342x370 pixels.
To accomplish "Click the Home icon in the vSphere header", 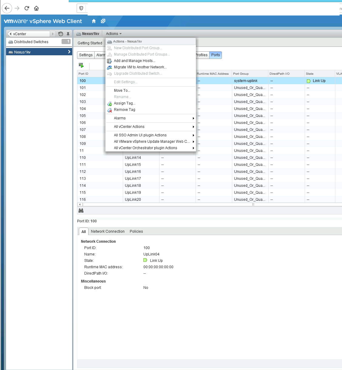I will (94, 21).
